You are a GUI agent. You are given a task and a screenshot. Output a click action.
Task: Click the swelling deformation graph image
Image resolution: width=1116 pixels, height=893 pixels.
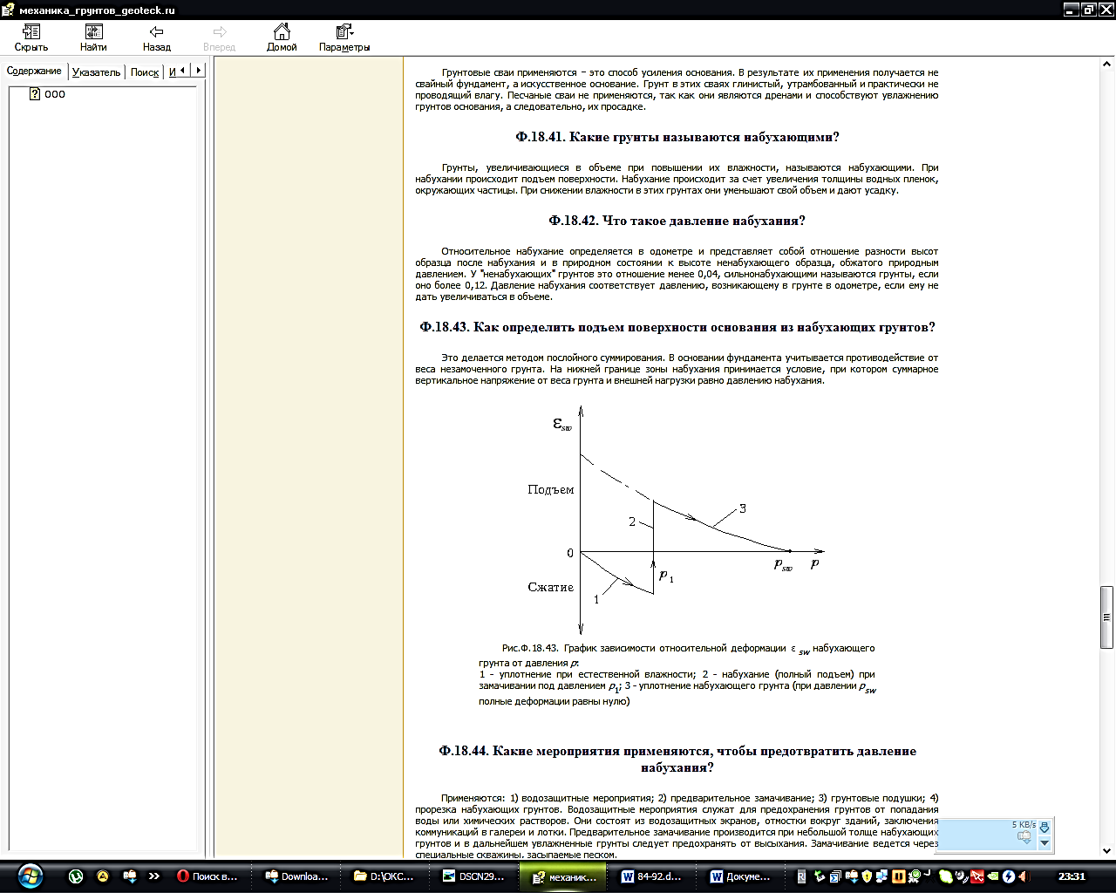pyautogui.click(x=677, y=520)
